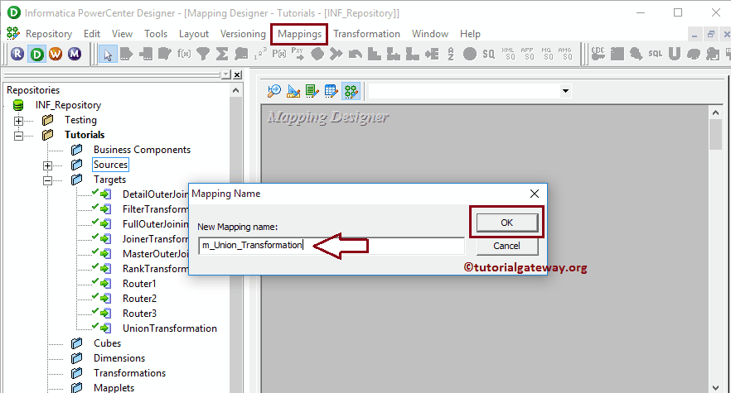The image size is (731, 393).
Task: Open the Mapplet Designer workspace icon
Action: (332, 91)
